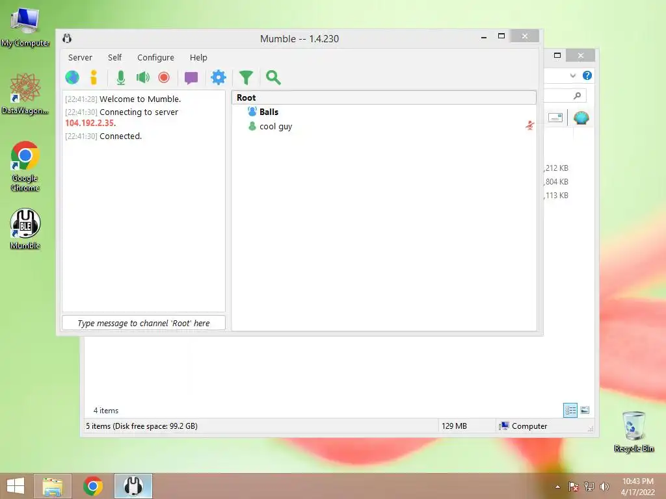Click the Explorer window search magnifier
Image resolution: width=666 pixels, height=499 pixels.
577,96
